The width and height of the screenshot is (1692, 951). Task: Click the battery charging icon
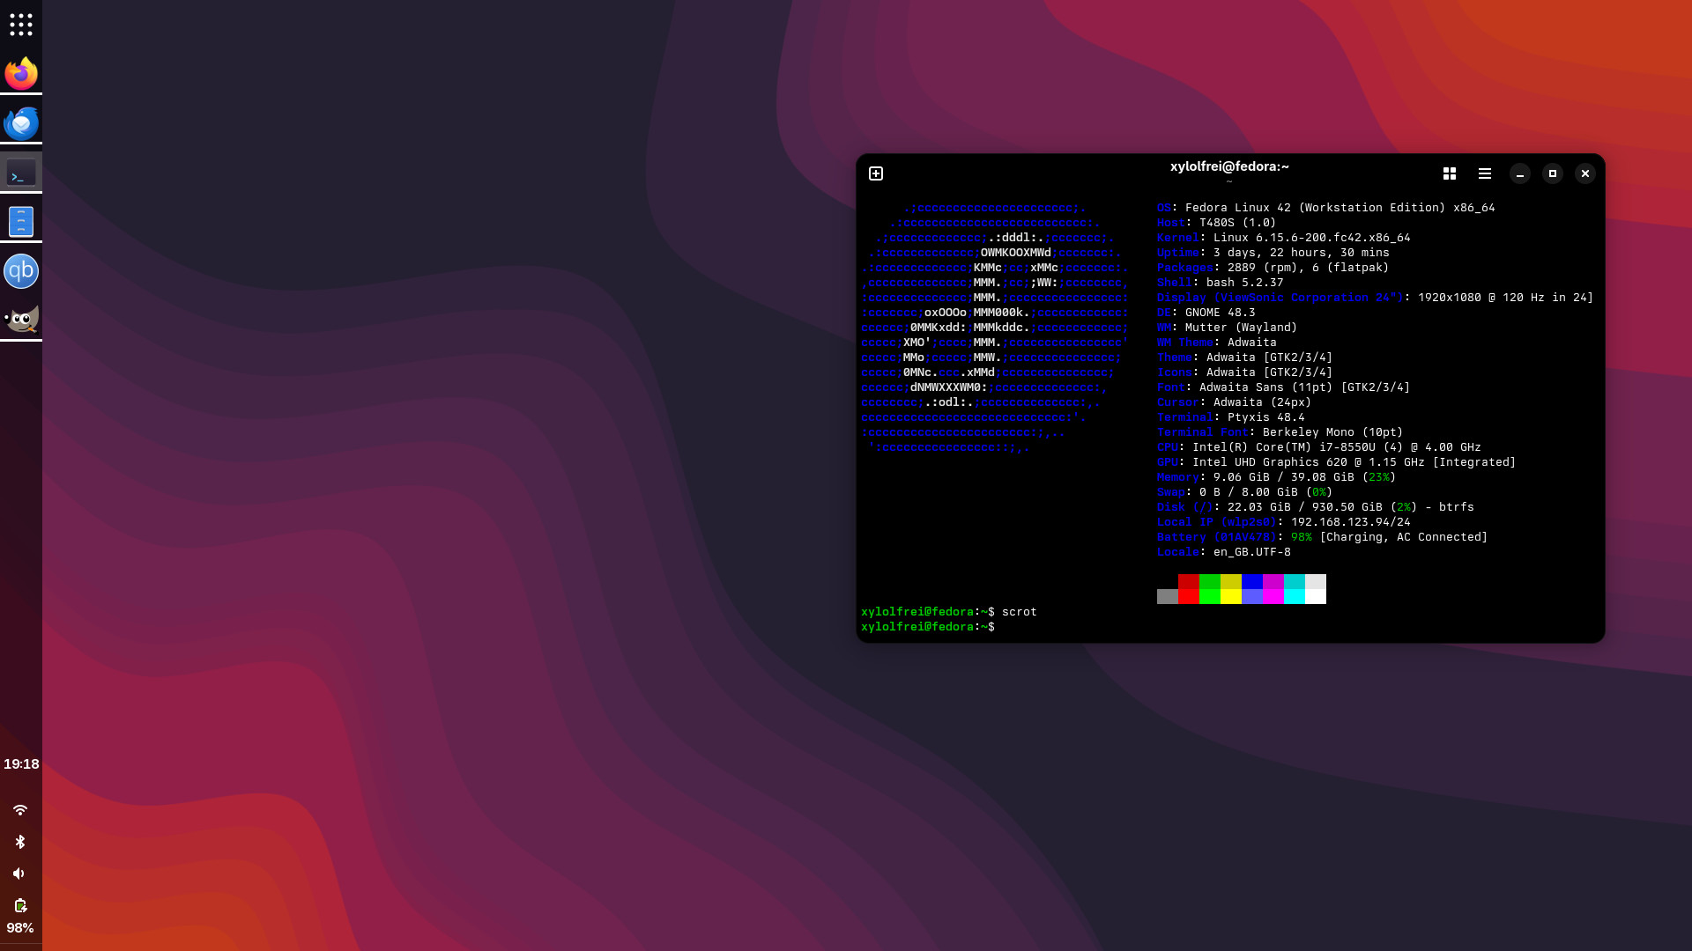(x=20, y=905)
